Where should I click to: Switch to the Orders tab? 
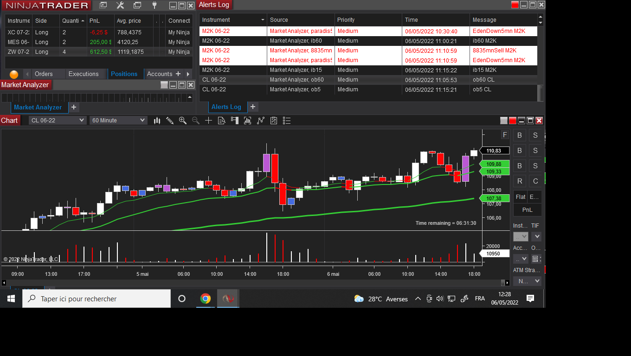point(44,74)
